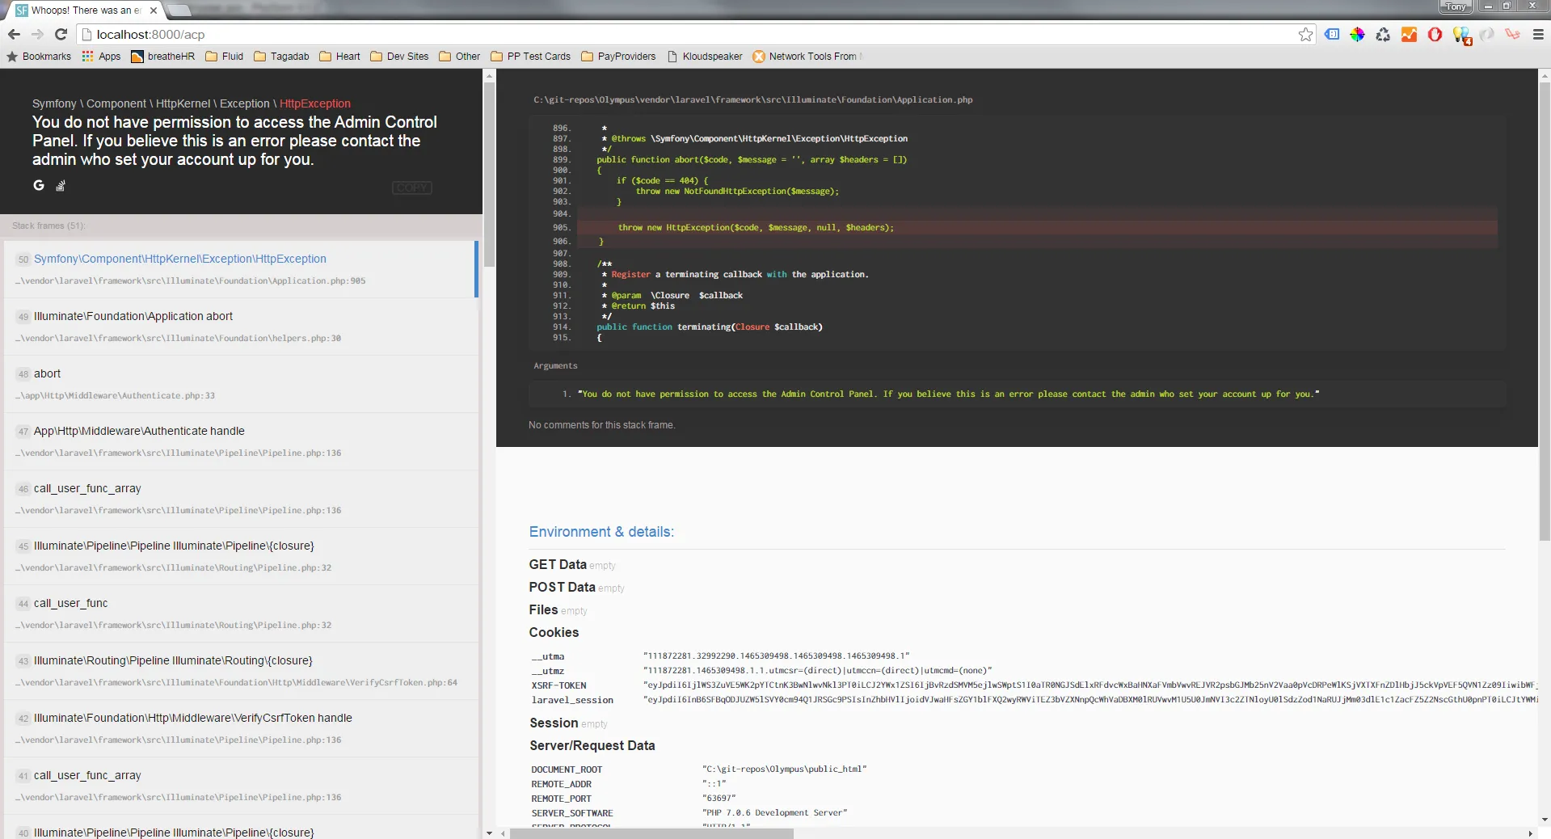1551x839 pixels.
Task: Reload the localhost page
Action: [61, 34]
